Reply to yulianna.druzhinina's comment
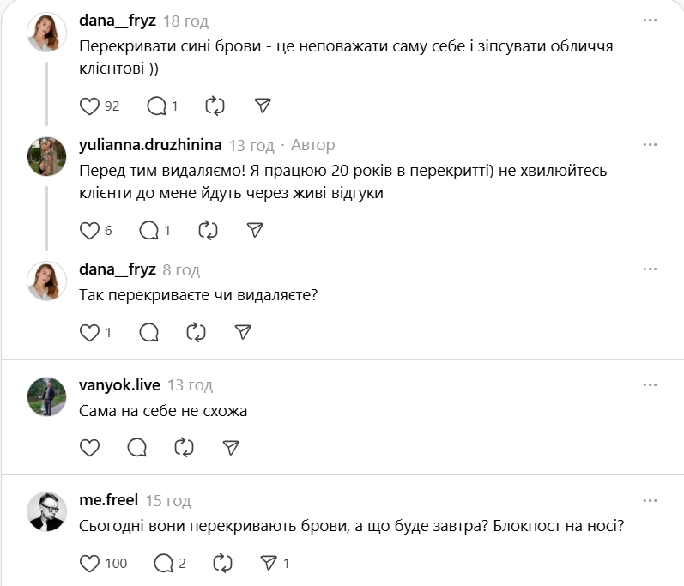684x586 pixels. pyautogui.click(x=148, y=230)
